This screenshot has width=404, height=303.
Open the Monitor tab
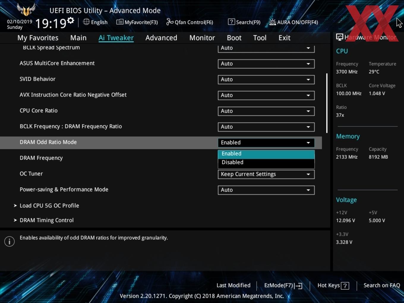[202, 38]
